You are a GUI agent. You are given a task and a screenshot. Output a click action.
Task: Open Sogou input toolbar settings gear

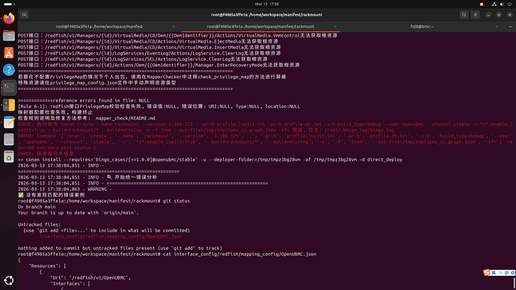pyautogui.click(x=512, y=273)
